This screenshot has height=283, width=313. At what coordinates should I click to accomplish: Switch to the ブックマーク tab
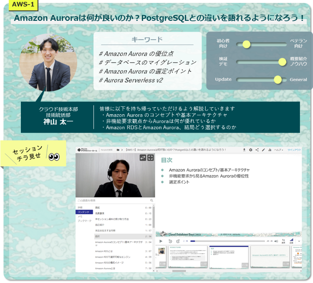pos(84,221)
